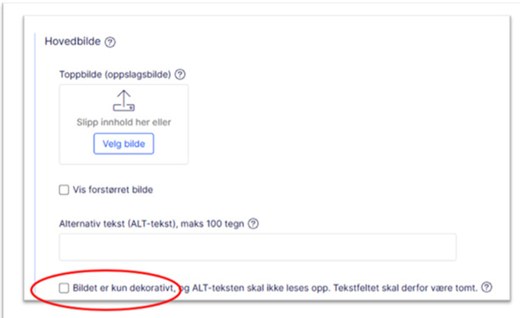This screenshot has height=318, width=520.
Task: Open help for Toppbilde (oppslagsbilde)
Action: (x=180, y=75)
